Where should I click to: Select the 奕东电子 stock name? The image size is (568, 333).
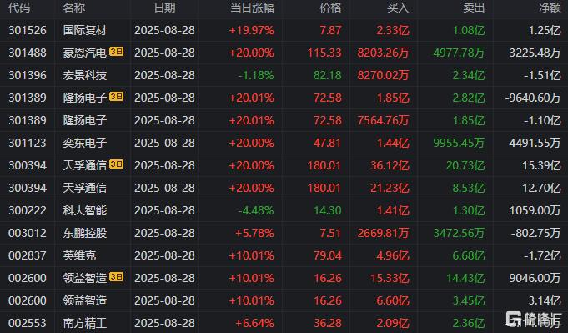[85, 143]
